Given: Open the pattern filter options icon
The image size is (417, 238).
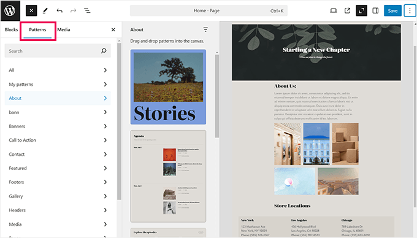Looking at the screenshot, I should click(205, 29).
